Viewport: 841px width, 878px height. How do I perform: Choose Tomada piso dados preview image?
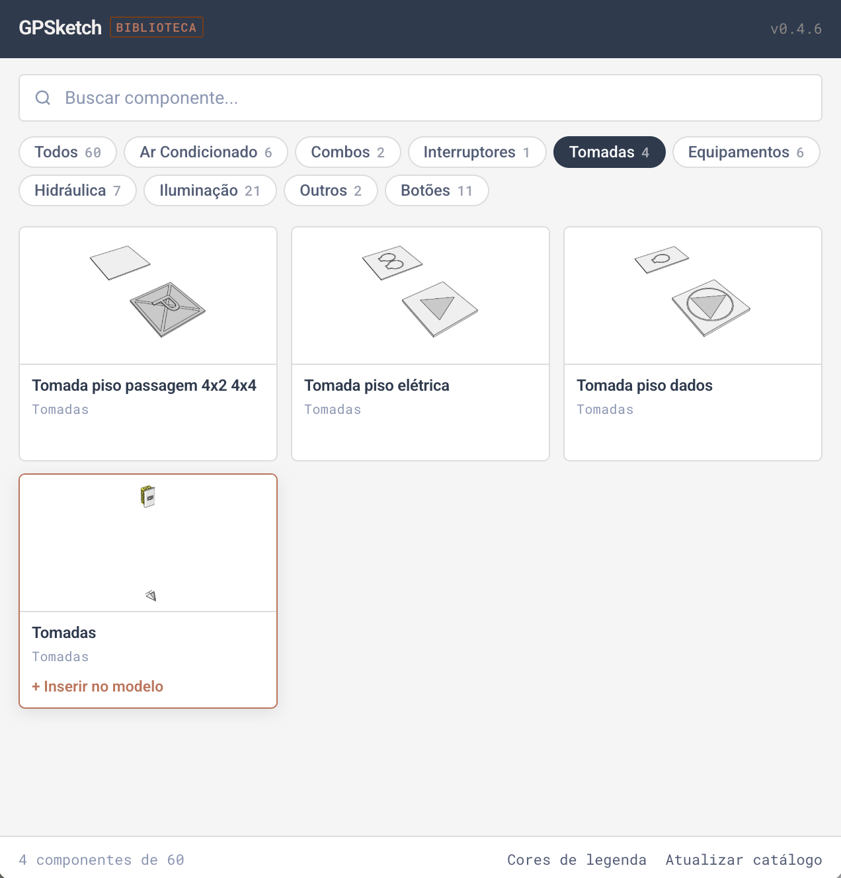[x=693, y=296]
